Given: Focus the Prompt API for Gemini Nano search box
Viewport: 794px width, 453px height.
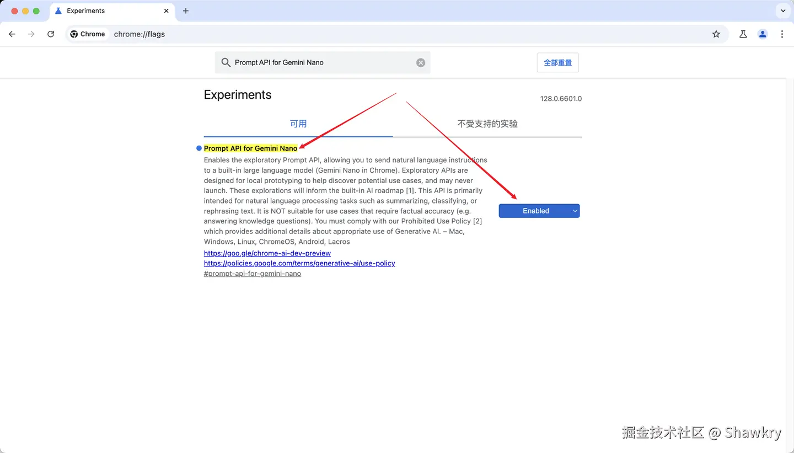Looking at the screenshot, I should (323, 63).
